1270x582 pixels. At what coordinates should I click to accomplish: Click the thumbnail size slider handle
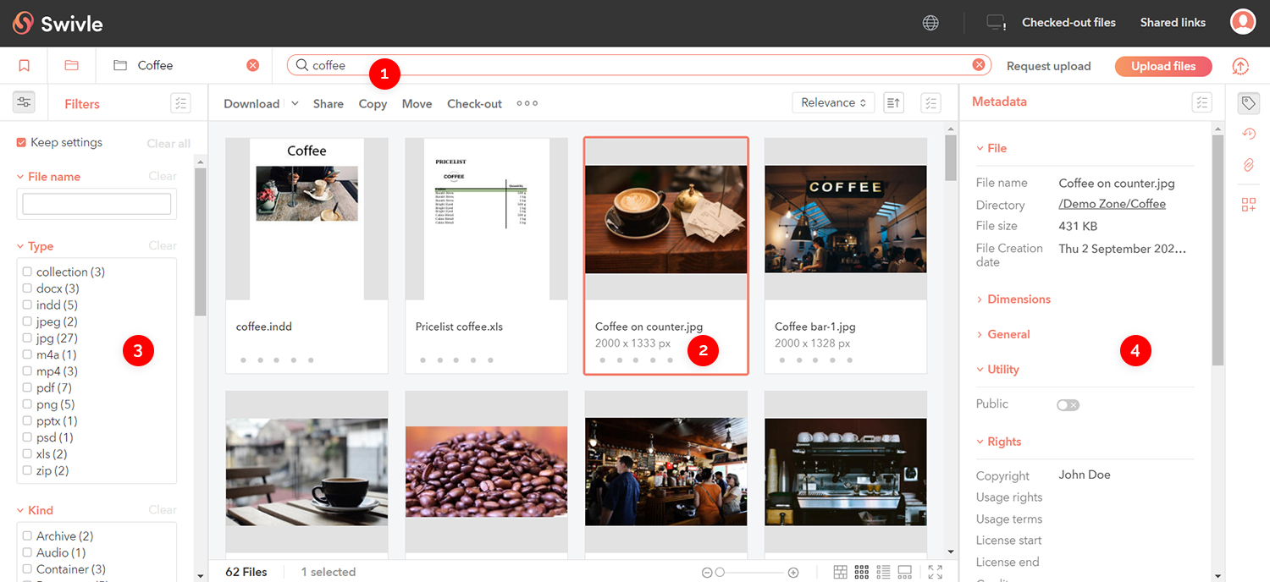pyautogui.click(x=720, y=573)
